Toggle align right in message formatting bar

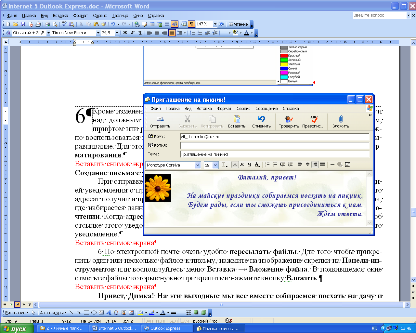click(315, 165)
